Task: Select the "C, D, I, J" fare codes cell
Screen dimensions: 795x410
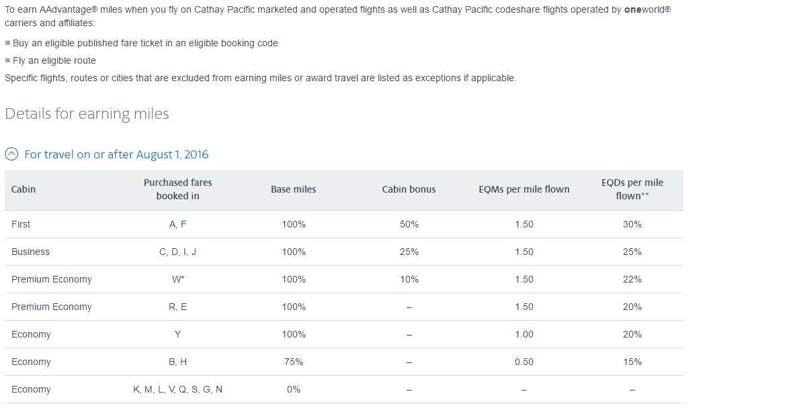Action: pos(177,252)
